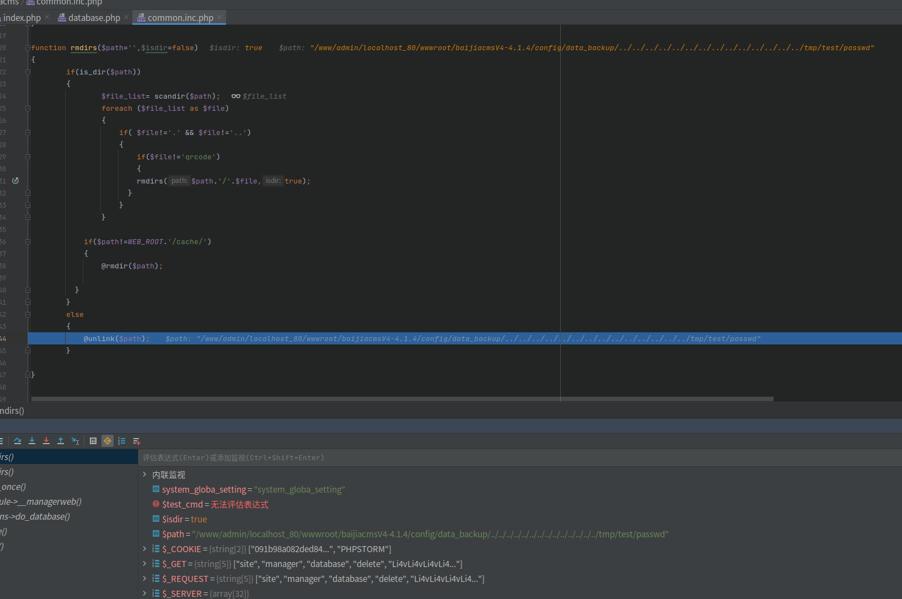Click the Step Out debugger icon

click(61, 441)
